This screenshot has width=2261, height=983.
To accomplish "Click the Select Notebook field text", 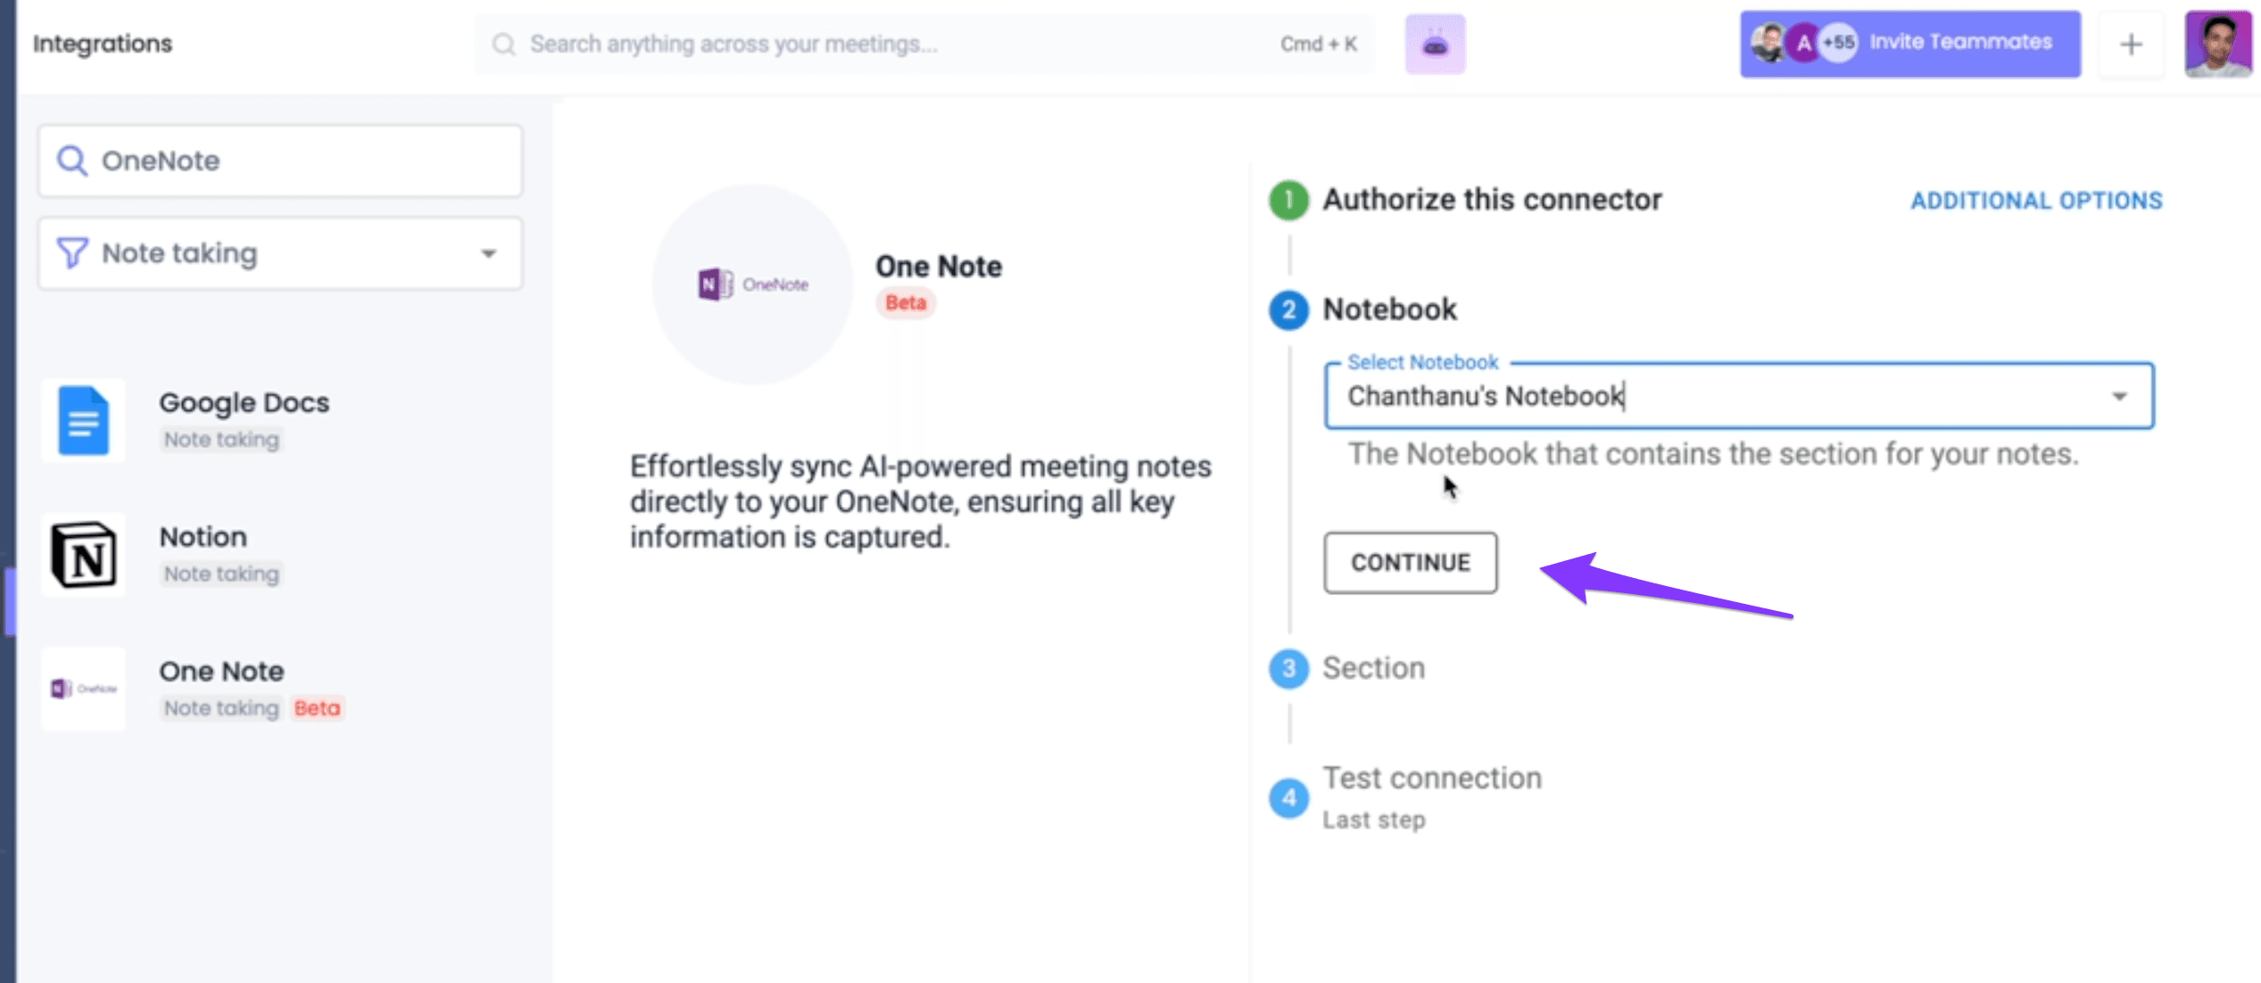I will (x=1486, y=396).
